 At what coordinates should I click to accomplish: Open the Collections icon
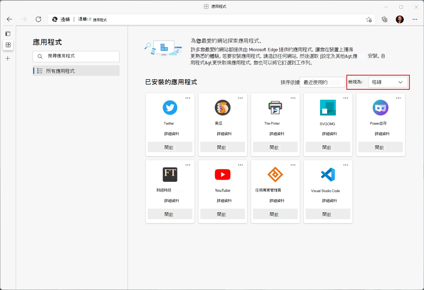(x=385, y=19)
